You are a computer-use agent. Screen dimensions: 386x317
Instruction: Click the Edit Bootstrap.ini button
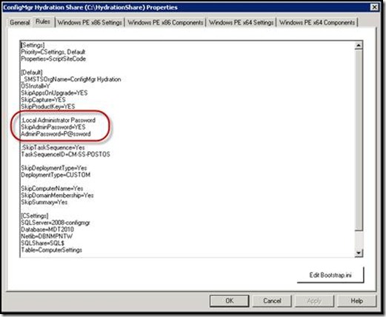point(330,275)
